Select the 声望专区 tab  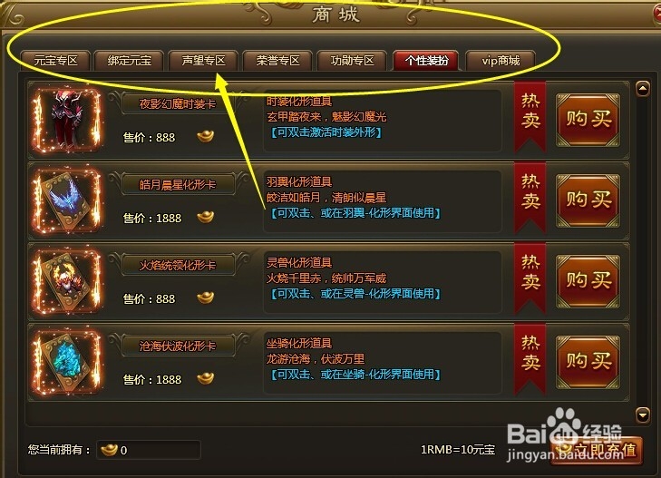point(204,61)
